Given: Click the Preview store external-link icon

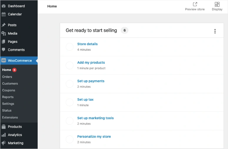Looking at the screenshot, I should (x=195, y=4).
